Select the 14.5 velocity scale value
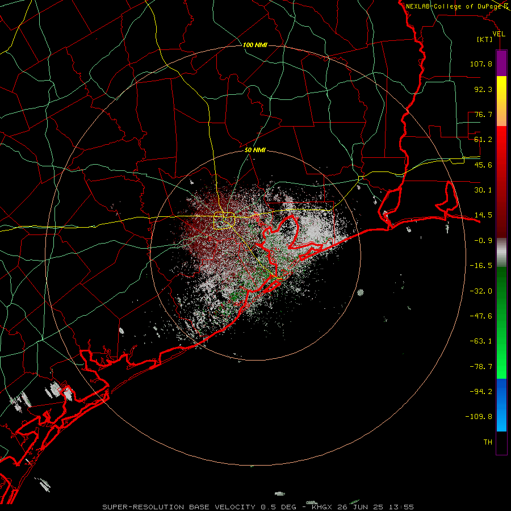Screen dimensions: 511x511 click(x=483, y=215)
